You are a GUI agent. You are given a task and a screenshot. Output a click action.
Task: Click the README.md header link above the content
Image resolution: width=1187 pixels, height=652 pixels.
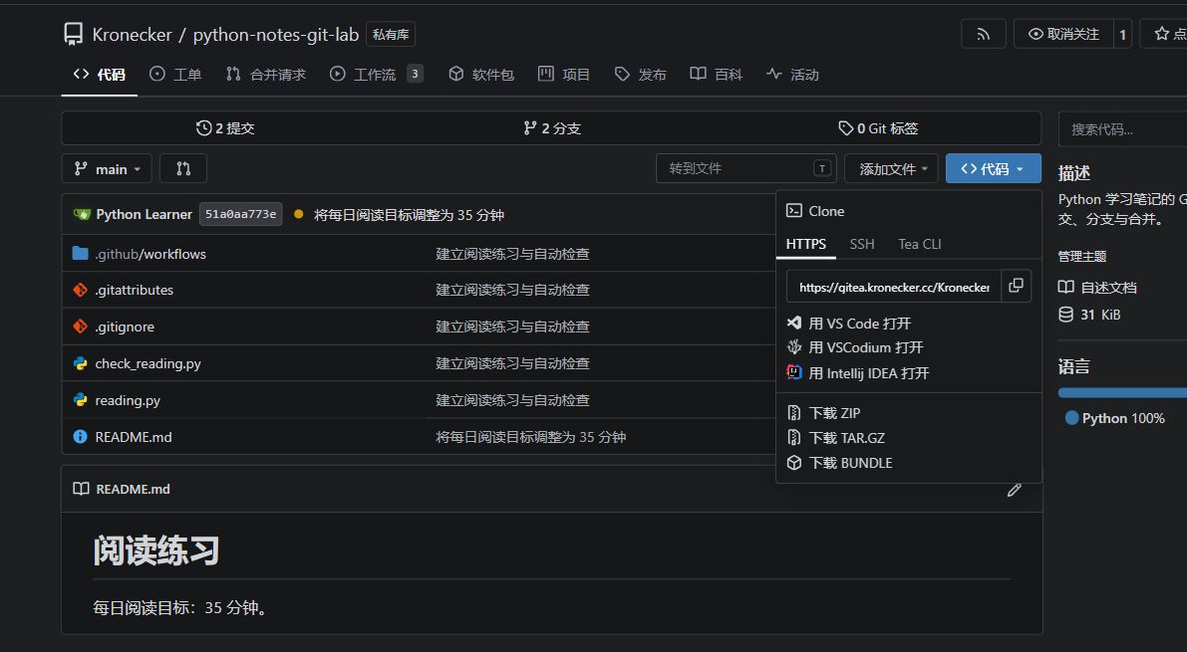(133, 490)
